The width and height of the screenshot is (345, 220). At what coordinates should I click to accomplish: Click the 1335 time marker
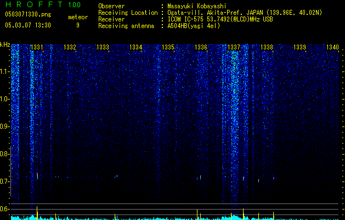(x=168, y=47)
